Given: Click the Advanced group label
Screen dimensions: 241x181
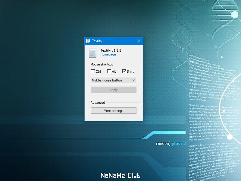Looking at the screenshot, I should [98, 103].
